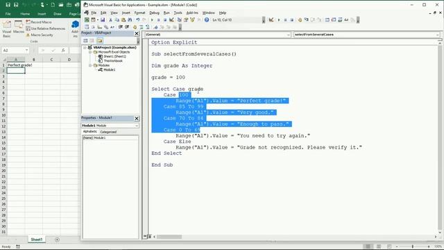Close the Properties - Module1 panel

click(x=137, y=118)
